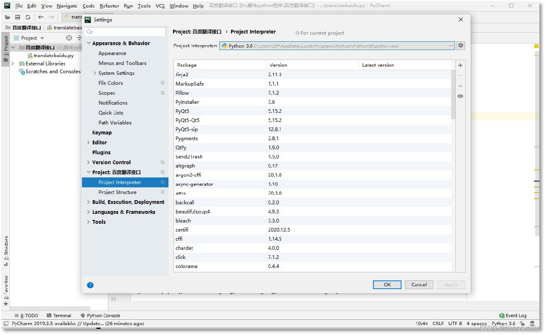546x335 pixels.
Task: Open the 7: Structure side tool tab
Action: [x=6, y=251]
